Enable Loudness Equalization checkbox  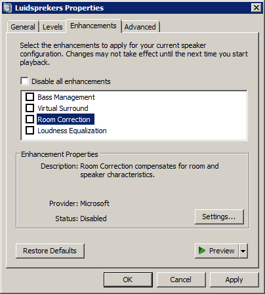click(30, 131)
